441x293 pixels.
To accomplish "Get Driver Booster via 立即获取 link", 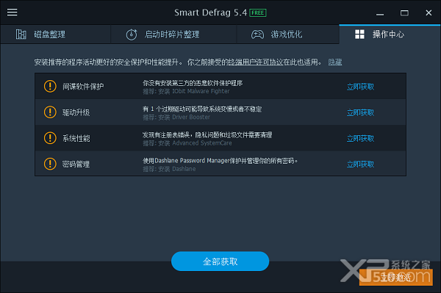I will point(360,112).
